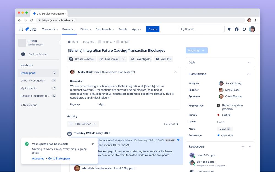Open the notifications icon in Jira header
This screenshot has height=172, width=275.
[229, 29]
